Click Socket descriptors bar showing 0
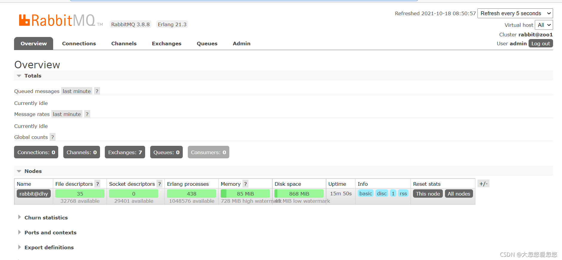 [x=133, y=194]
